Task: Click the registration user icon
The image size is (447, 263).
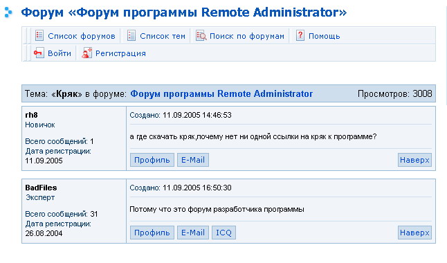Action: tap(86, 53)
